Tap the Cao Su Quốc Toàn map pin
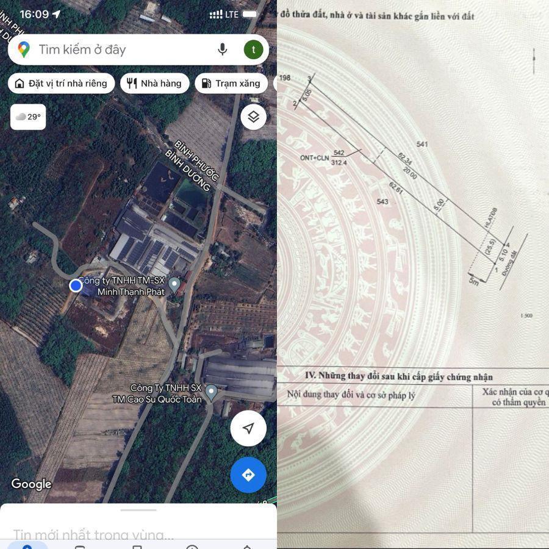The height and width of the screenshot is (549, 549). click(x=211, y=392)
